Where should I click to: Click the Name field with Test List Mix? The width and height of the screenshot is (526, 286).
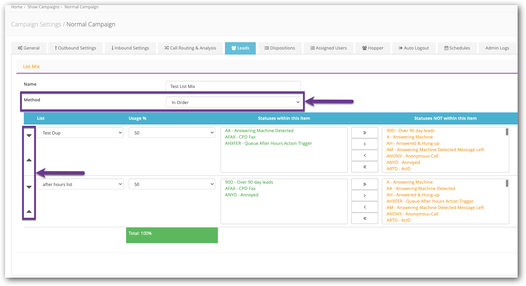pos(233,86)
